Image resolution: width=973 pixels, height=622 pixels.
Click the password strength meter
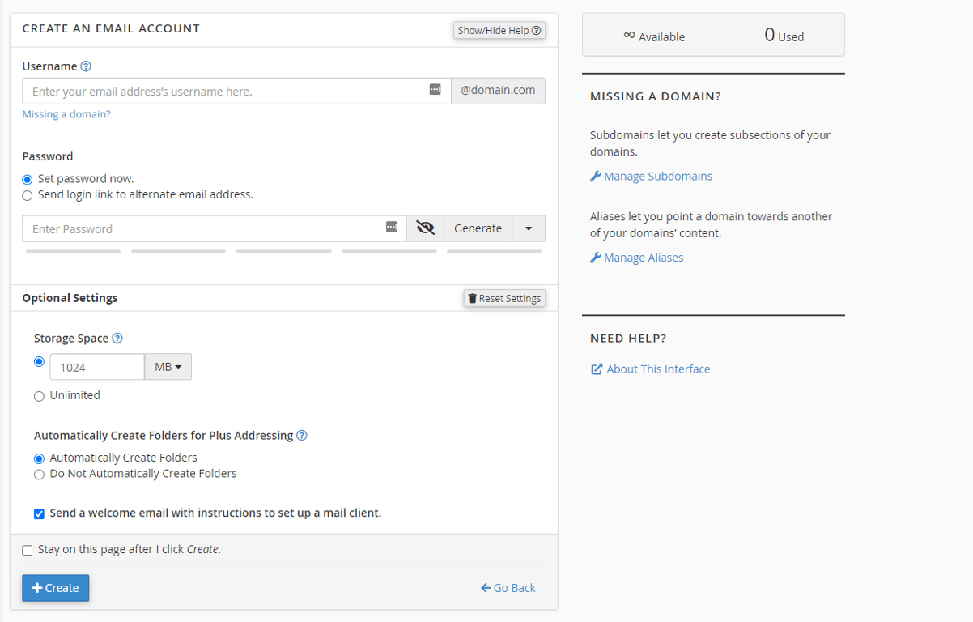pyautogui.click(x=283, y=251)
